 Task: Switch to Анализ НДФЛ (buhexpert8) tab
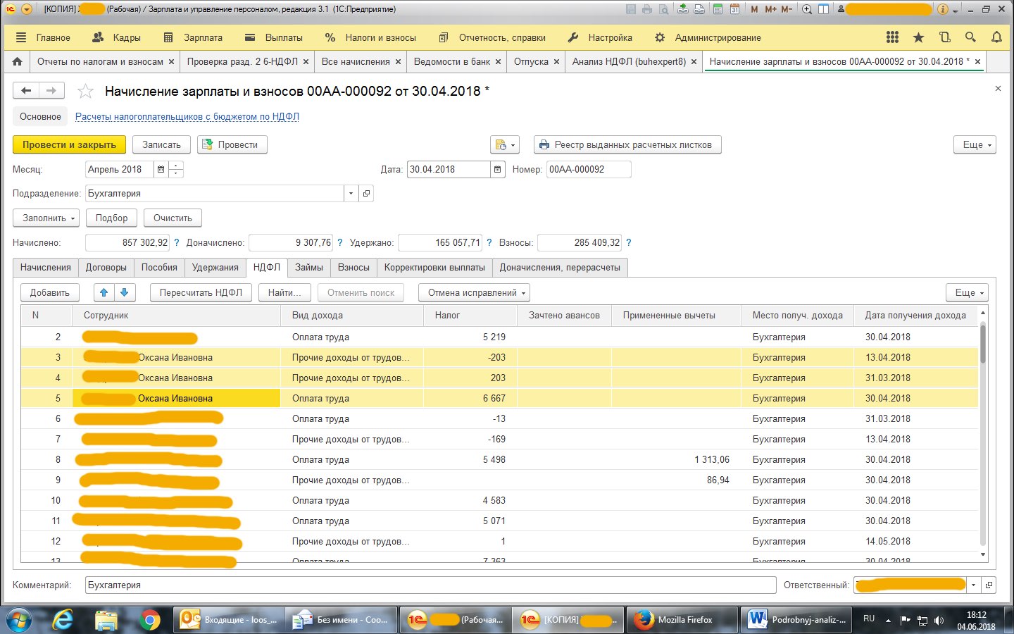629,61
